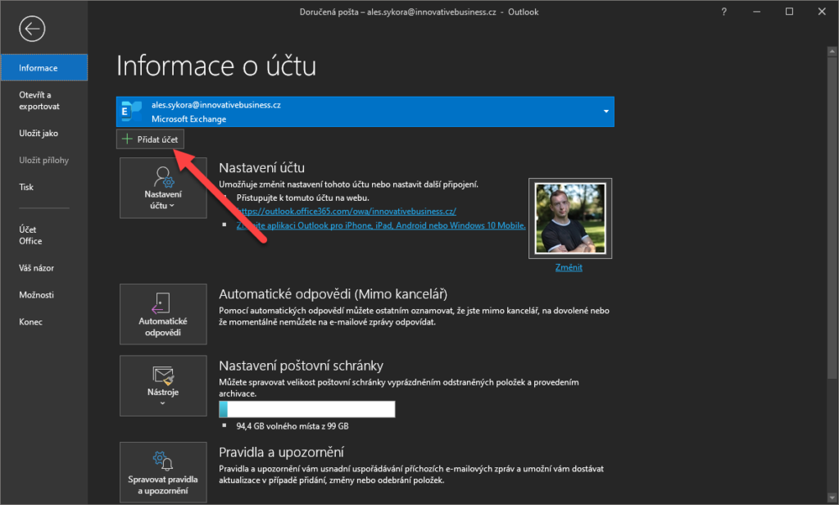
Task: Click the Přidat účet button
Action: pyautogui.click(x=151, y=139)
